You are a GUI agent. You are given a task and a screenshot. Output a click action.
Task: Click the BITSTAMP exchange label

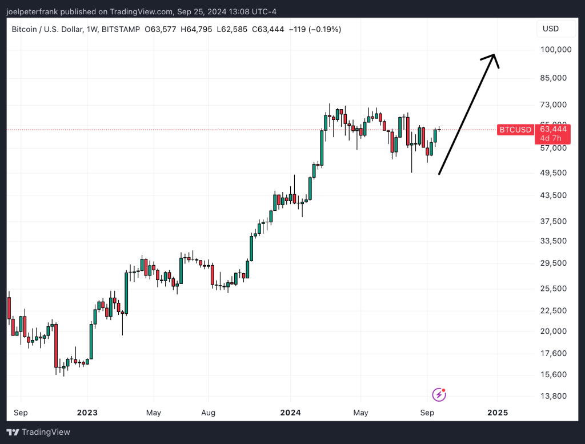click(x=121, y=29)
